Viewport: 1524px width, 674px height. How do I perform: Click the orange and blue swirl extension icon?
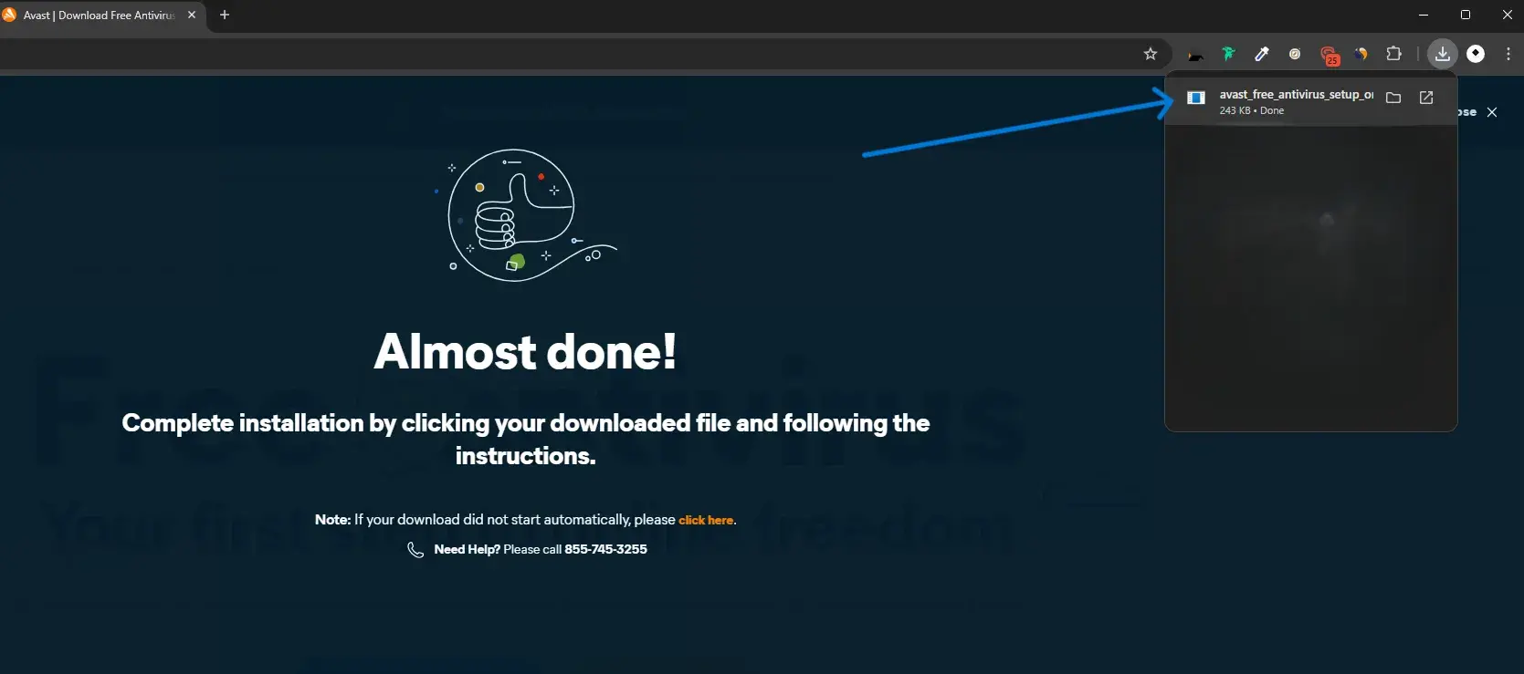[1361, 54]
